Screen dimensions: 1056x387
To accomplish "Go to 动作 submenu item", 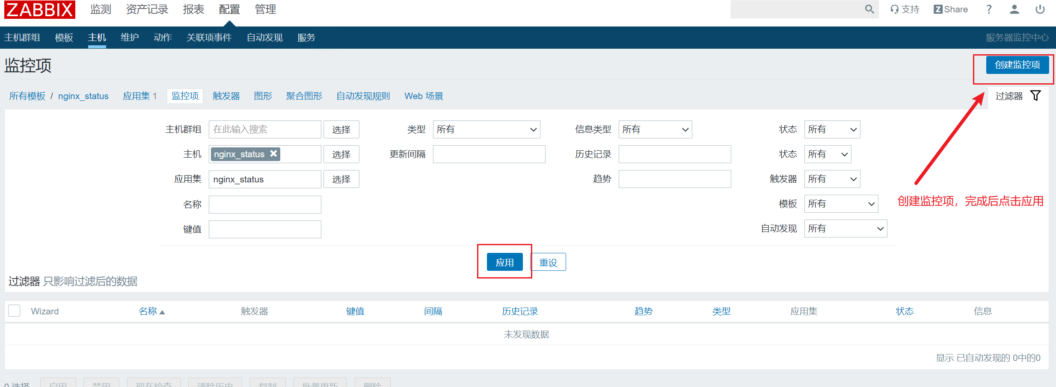I will pos(163,38).
